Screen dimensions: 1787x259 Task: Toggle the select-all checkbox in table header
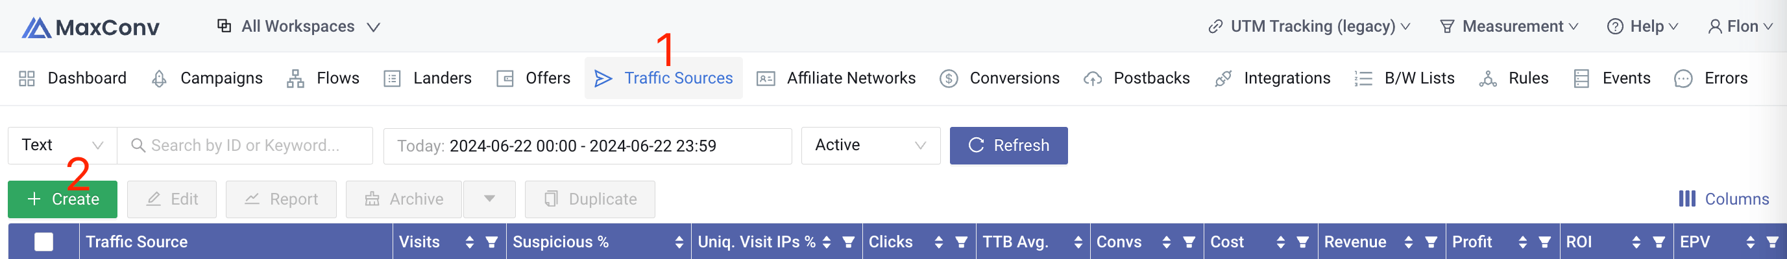click(43, 242)
